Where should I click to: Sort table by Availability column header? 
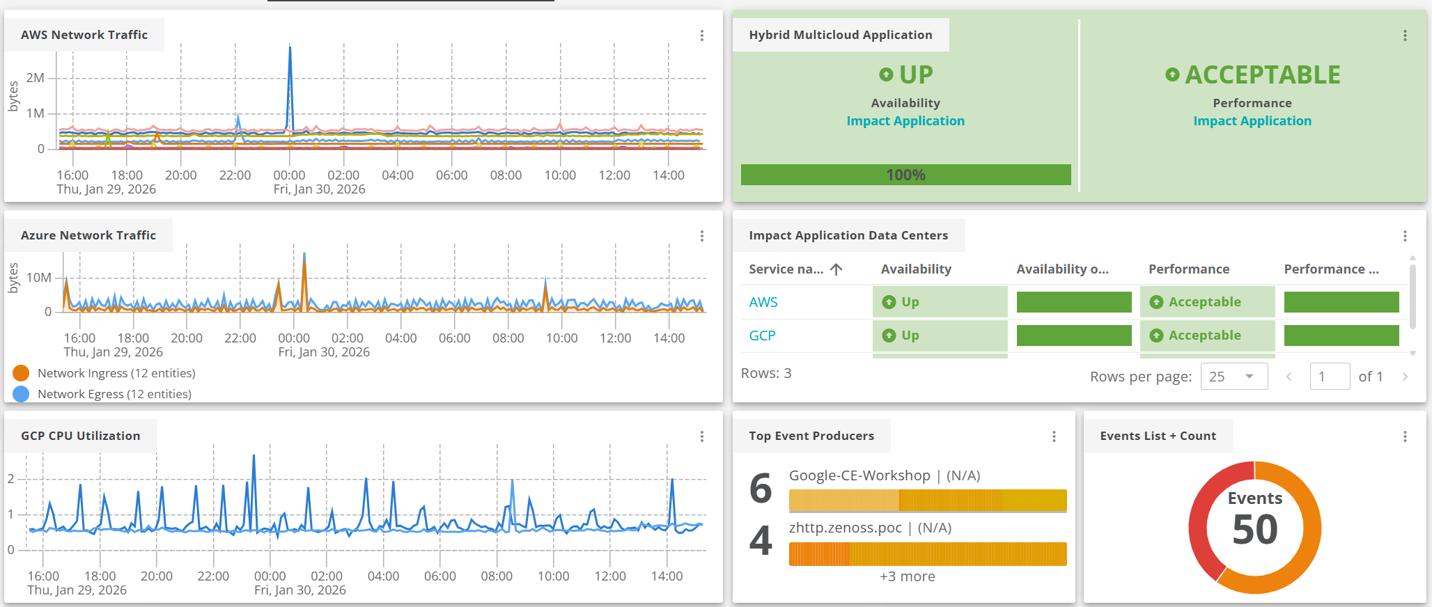click(x=915, y=269)
